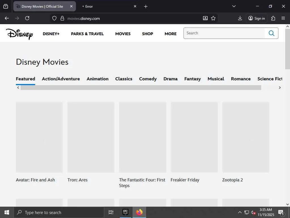Launch Epic Games from taskbar
The image size is (290, 218).
tap(125, 212)
